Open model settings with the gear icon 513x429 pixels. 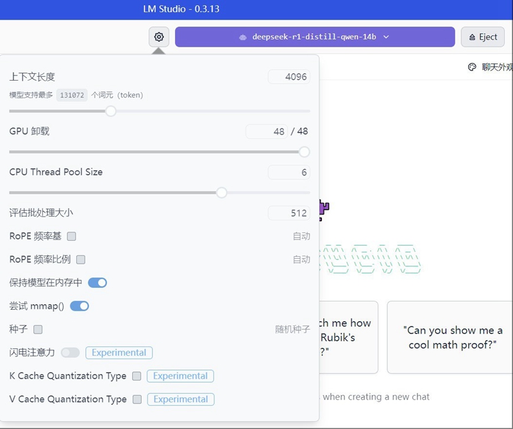pyautogui.click(x=159, y=36)
